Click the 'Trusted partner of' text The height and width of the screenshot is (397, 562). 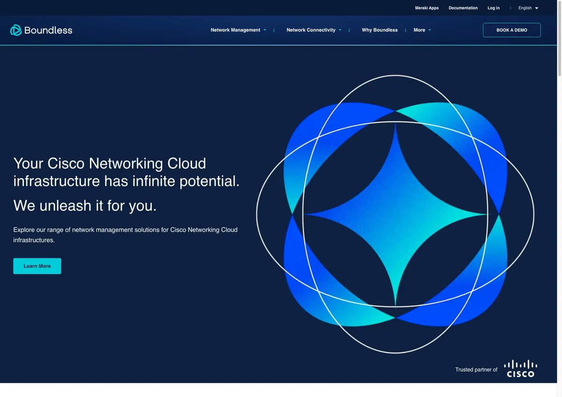[476, 369]
